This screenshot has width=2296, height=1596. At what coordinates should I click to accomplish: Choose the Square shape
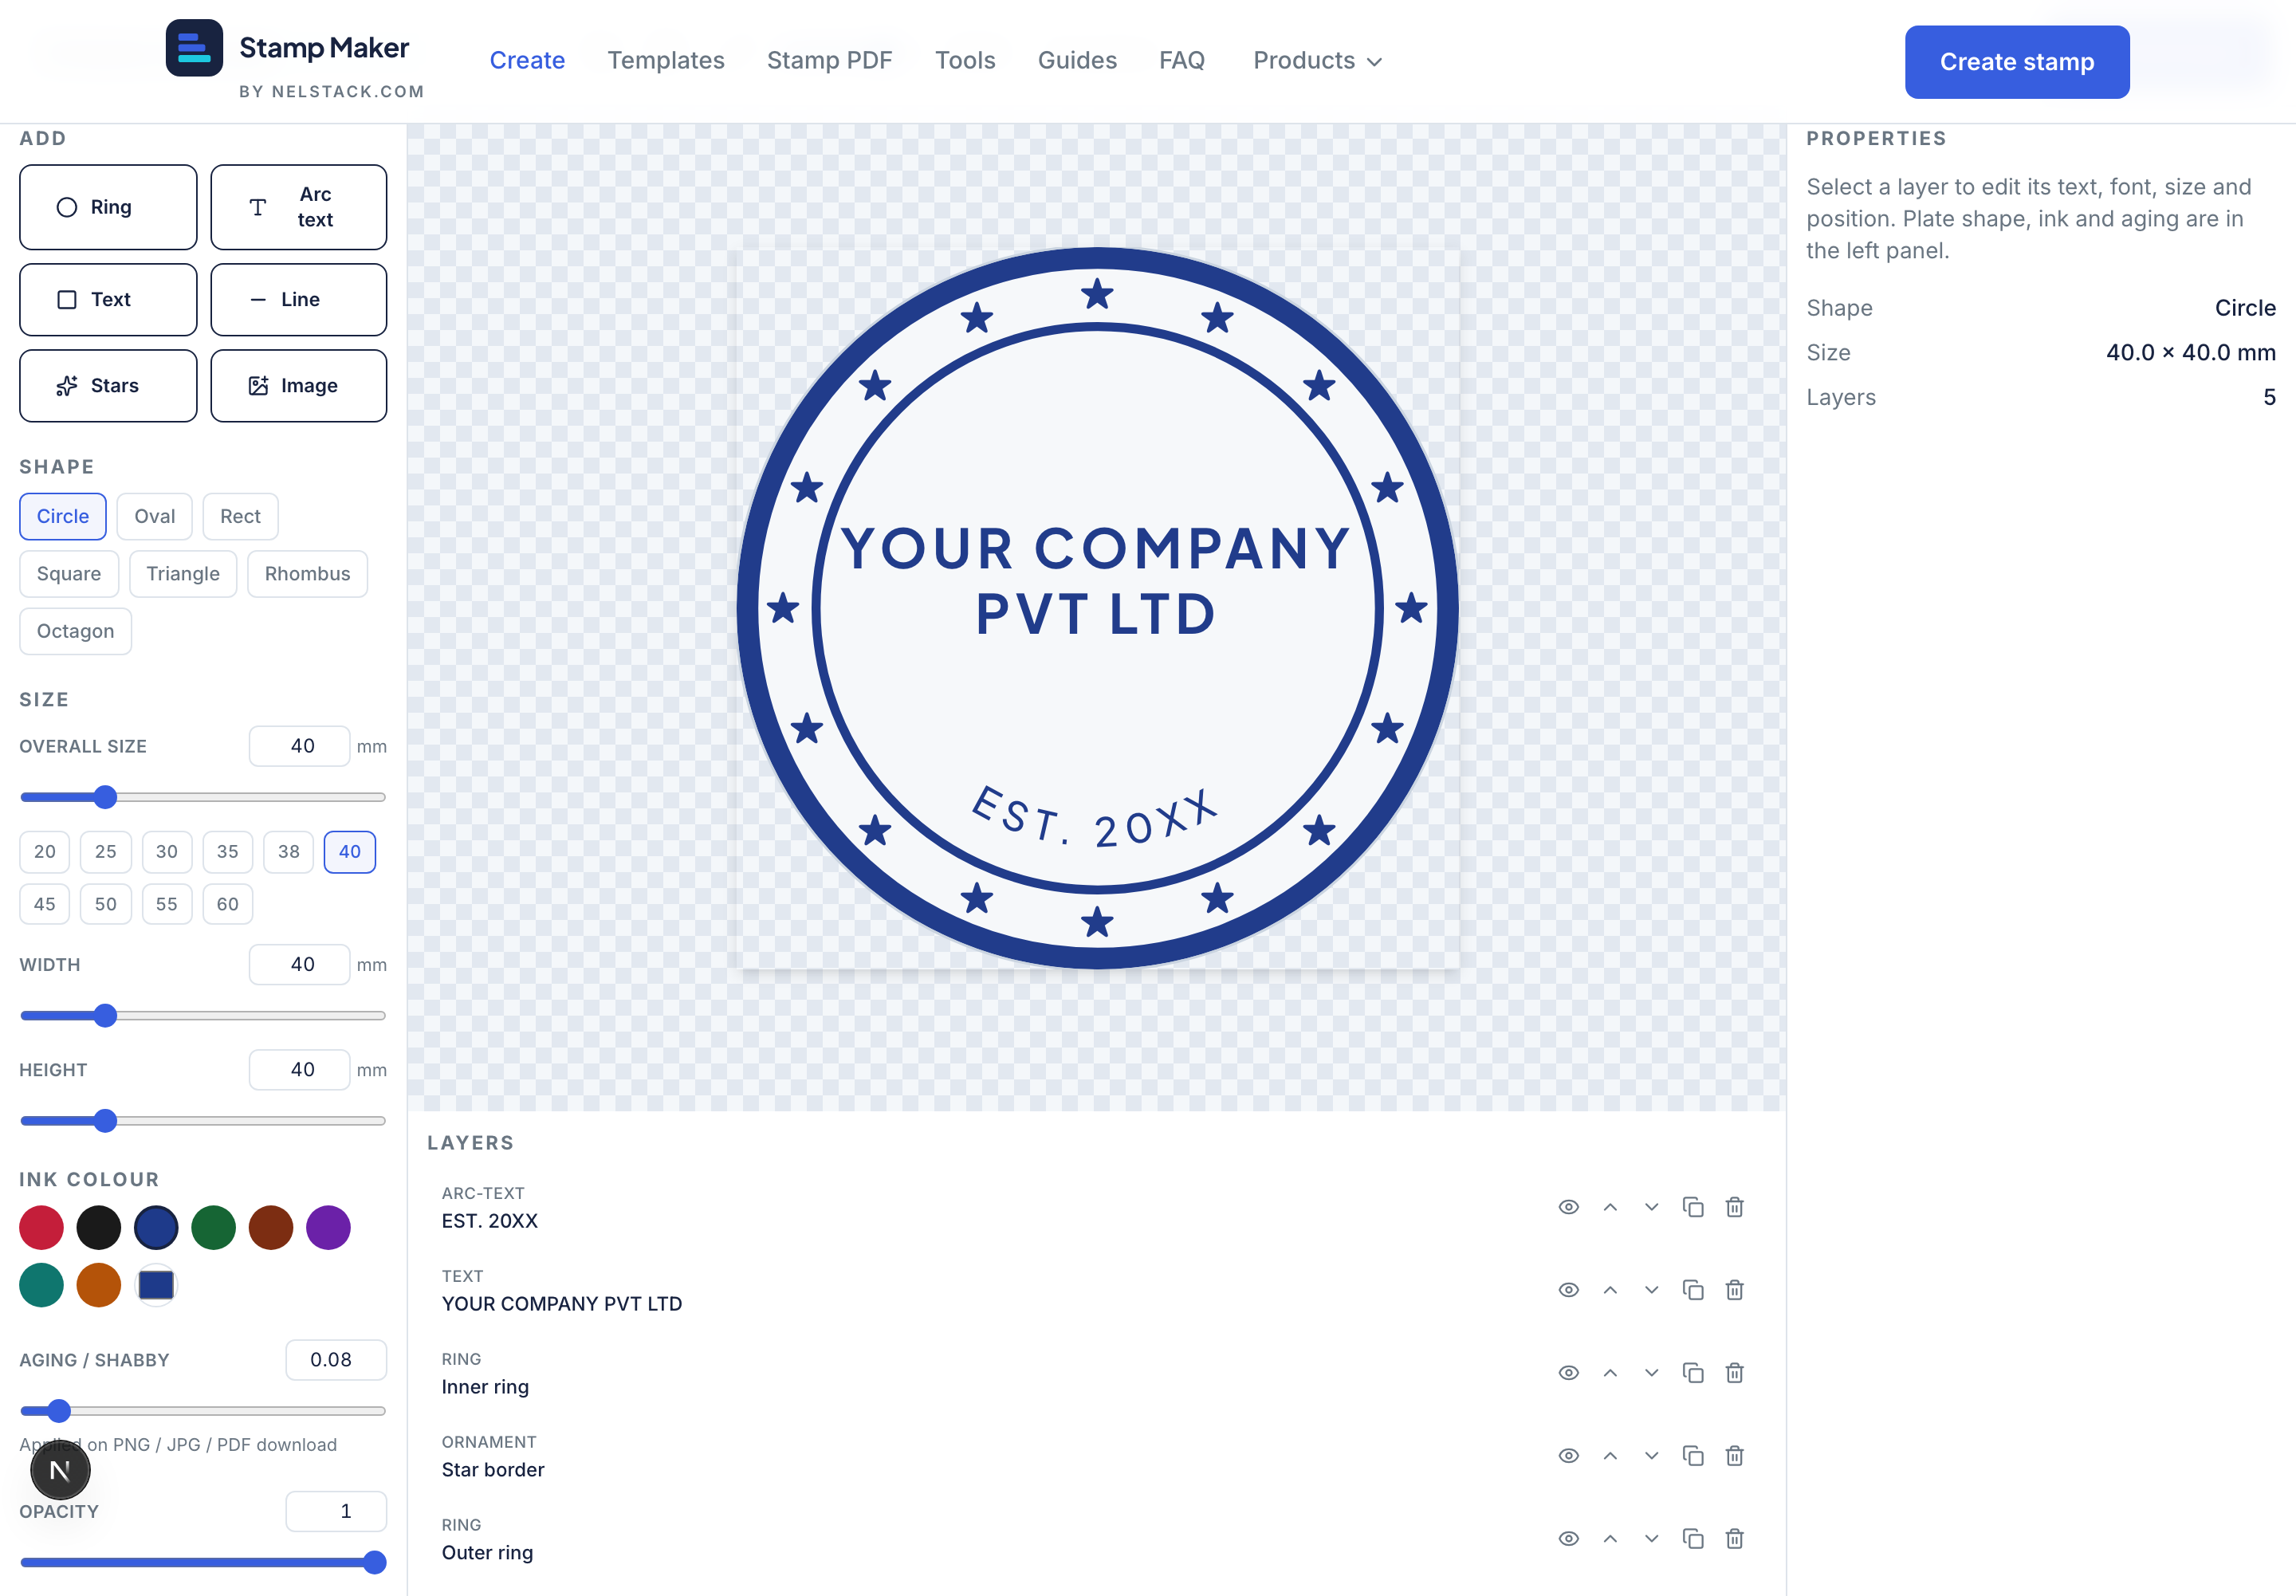69,574
